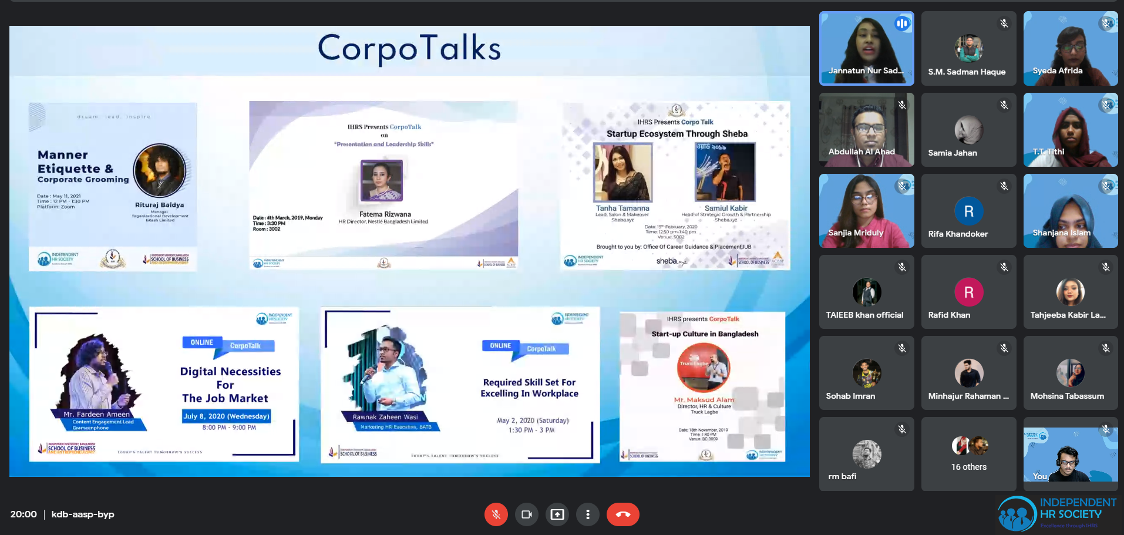The width and height of the screenshot is (1124, 535).
Task: Select Minhajur Rahaman's profile avatar
Action: pyautogui.click(x=969, y=373)
